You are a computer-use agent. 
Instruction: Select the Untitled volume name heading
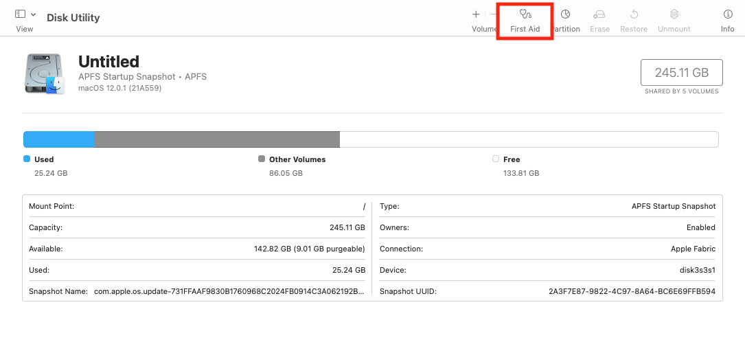point(108,62)
